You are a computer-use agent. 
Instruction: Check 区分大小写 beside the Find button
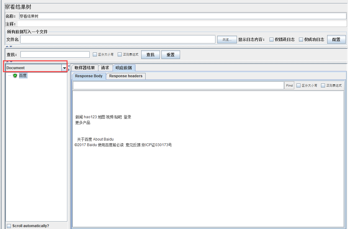click(298, 85)
